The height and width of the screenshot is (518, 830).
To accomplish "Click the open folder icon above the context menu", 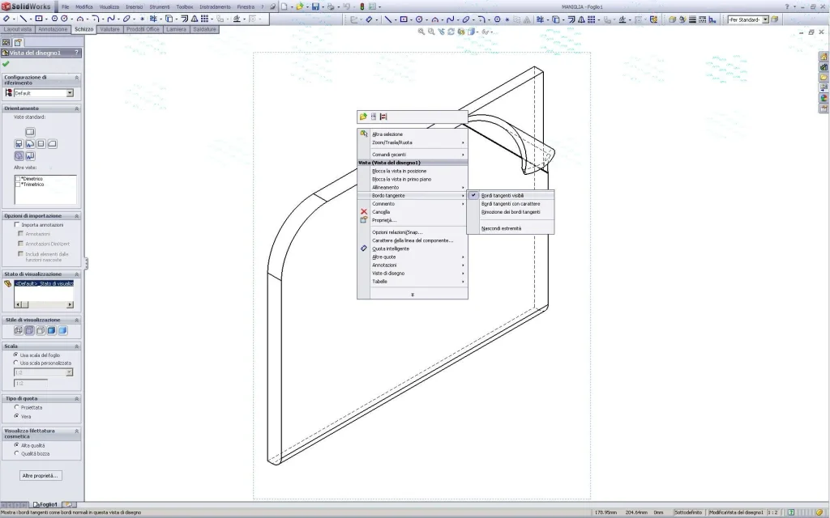I will tap(363, 117).
